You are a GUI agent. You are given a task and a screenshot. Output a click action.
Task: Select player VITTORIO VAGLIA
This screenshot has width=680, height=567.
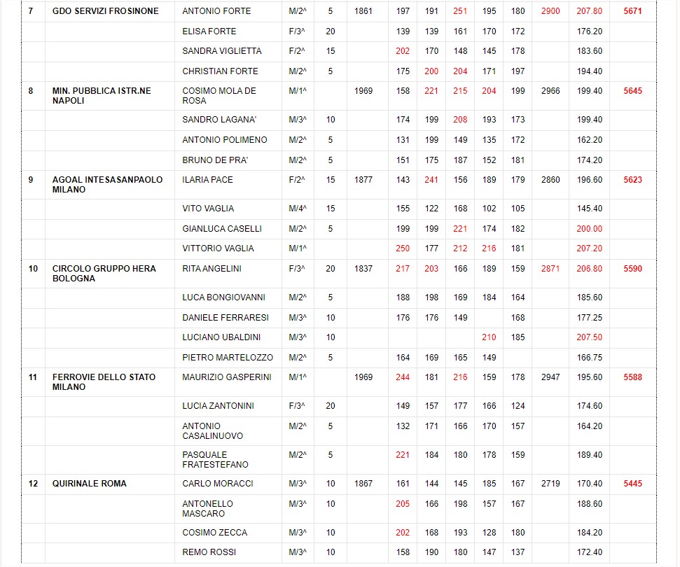click(x=218, y=248)
